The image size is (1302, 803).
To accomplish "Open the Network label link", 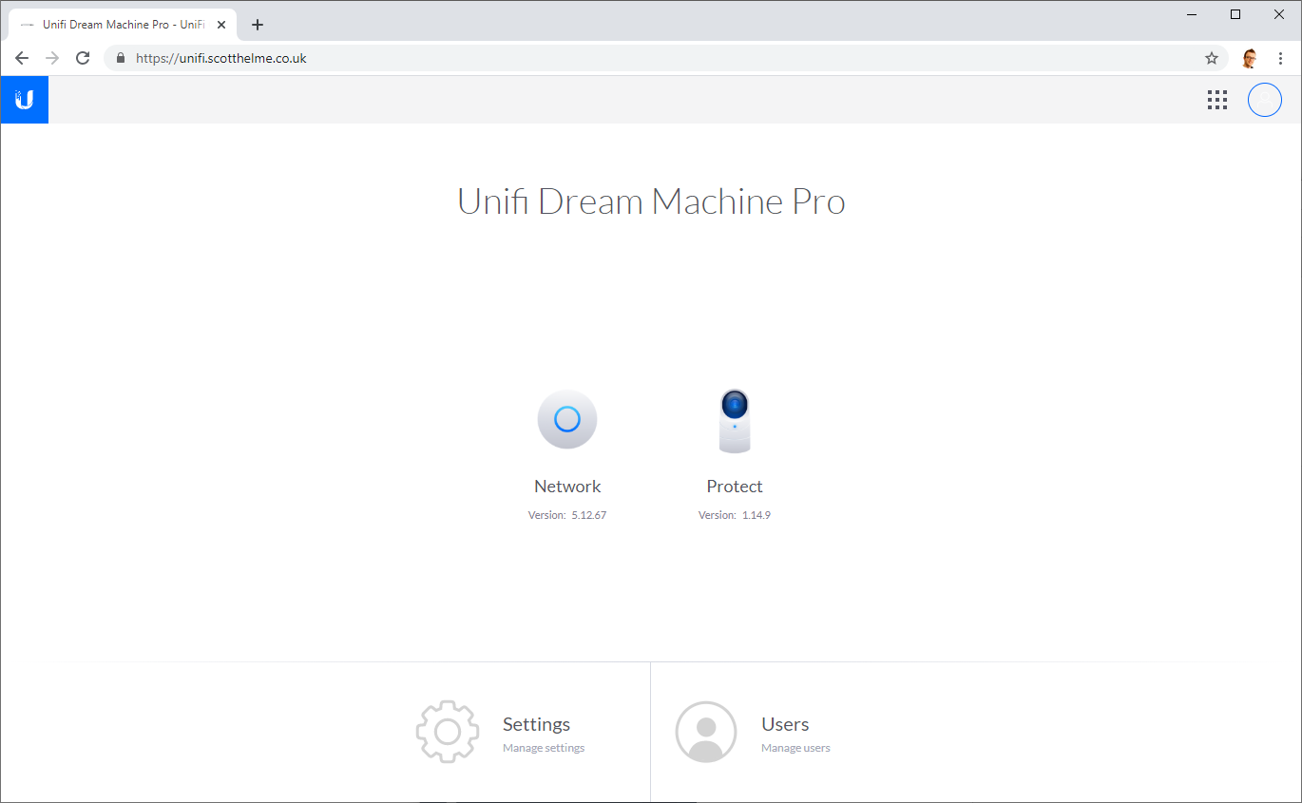I will click(567, 487).
